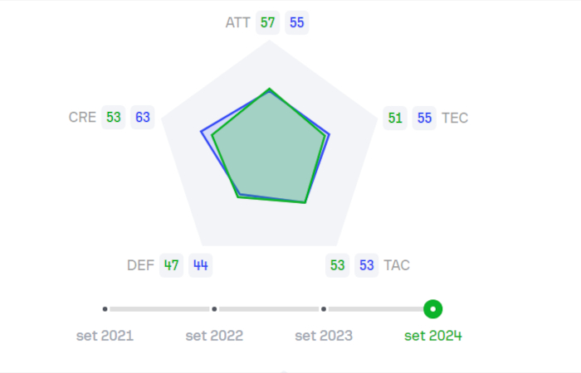Screen dimensions: 581x373
Task: Jump to set 2023 timeline marker
Action: pos(324,309)
